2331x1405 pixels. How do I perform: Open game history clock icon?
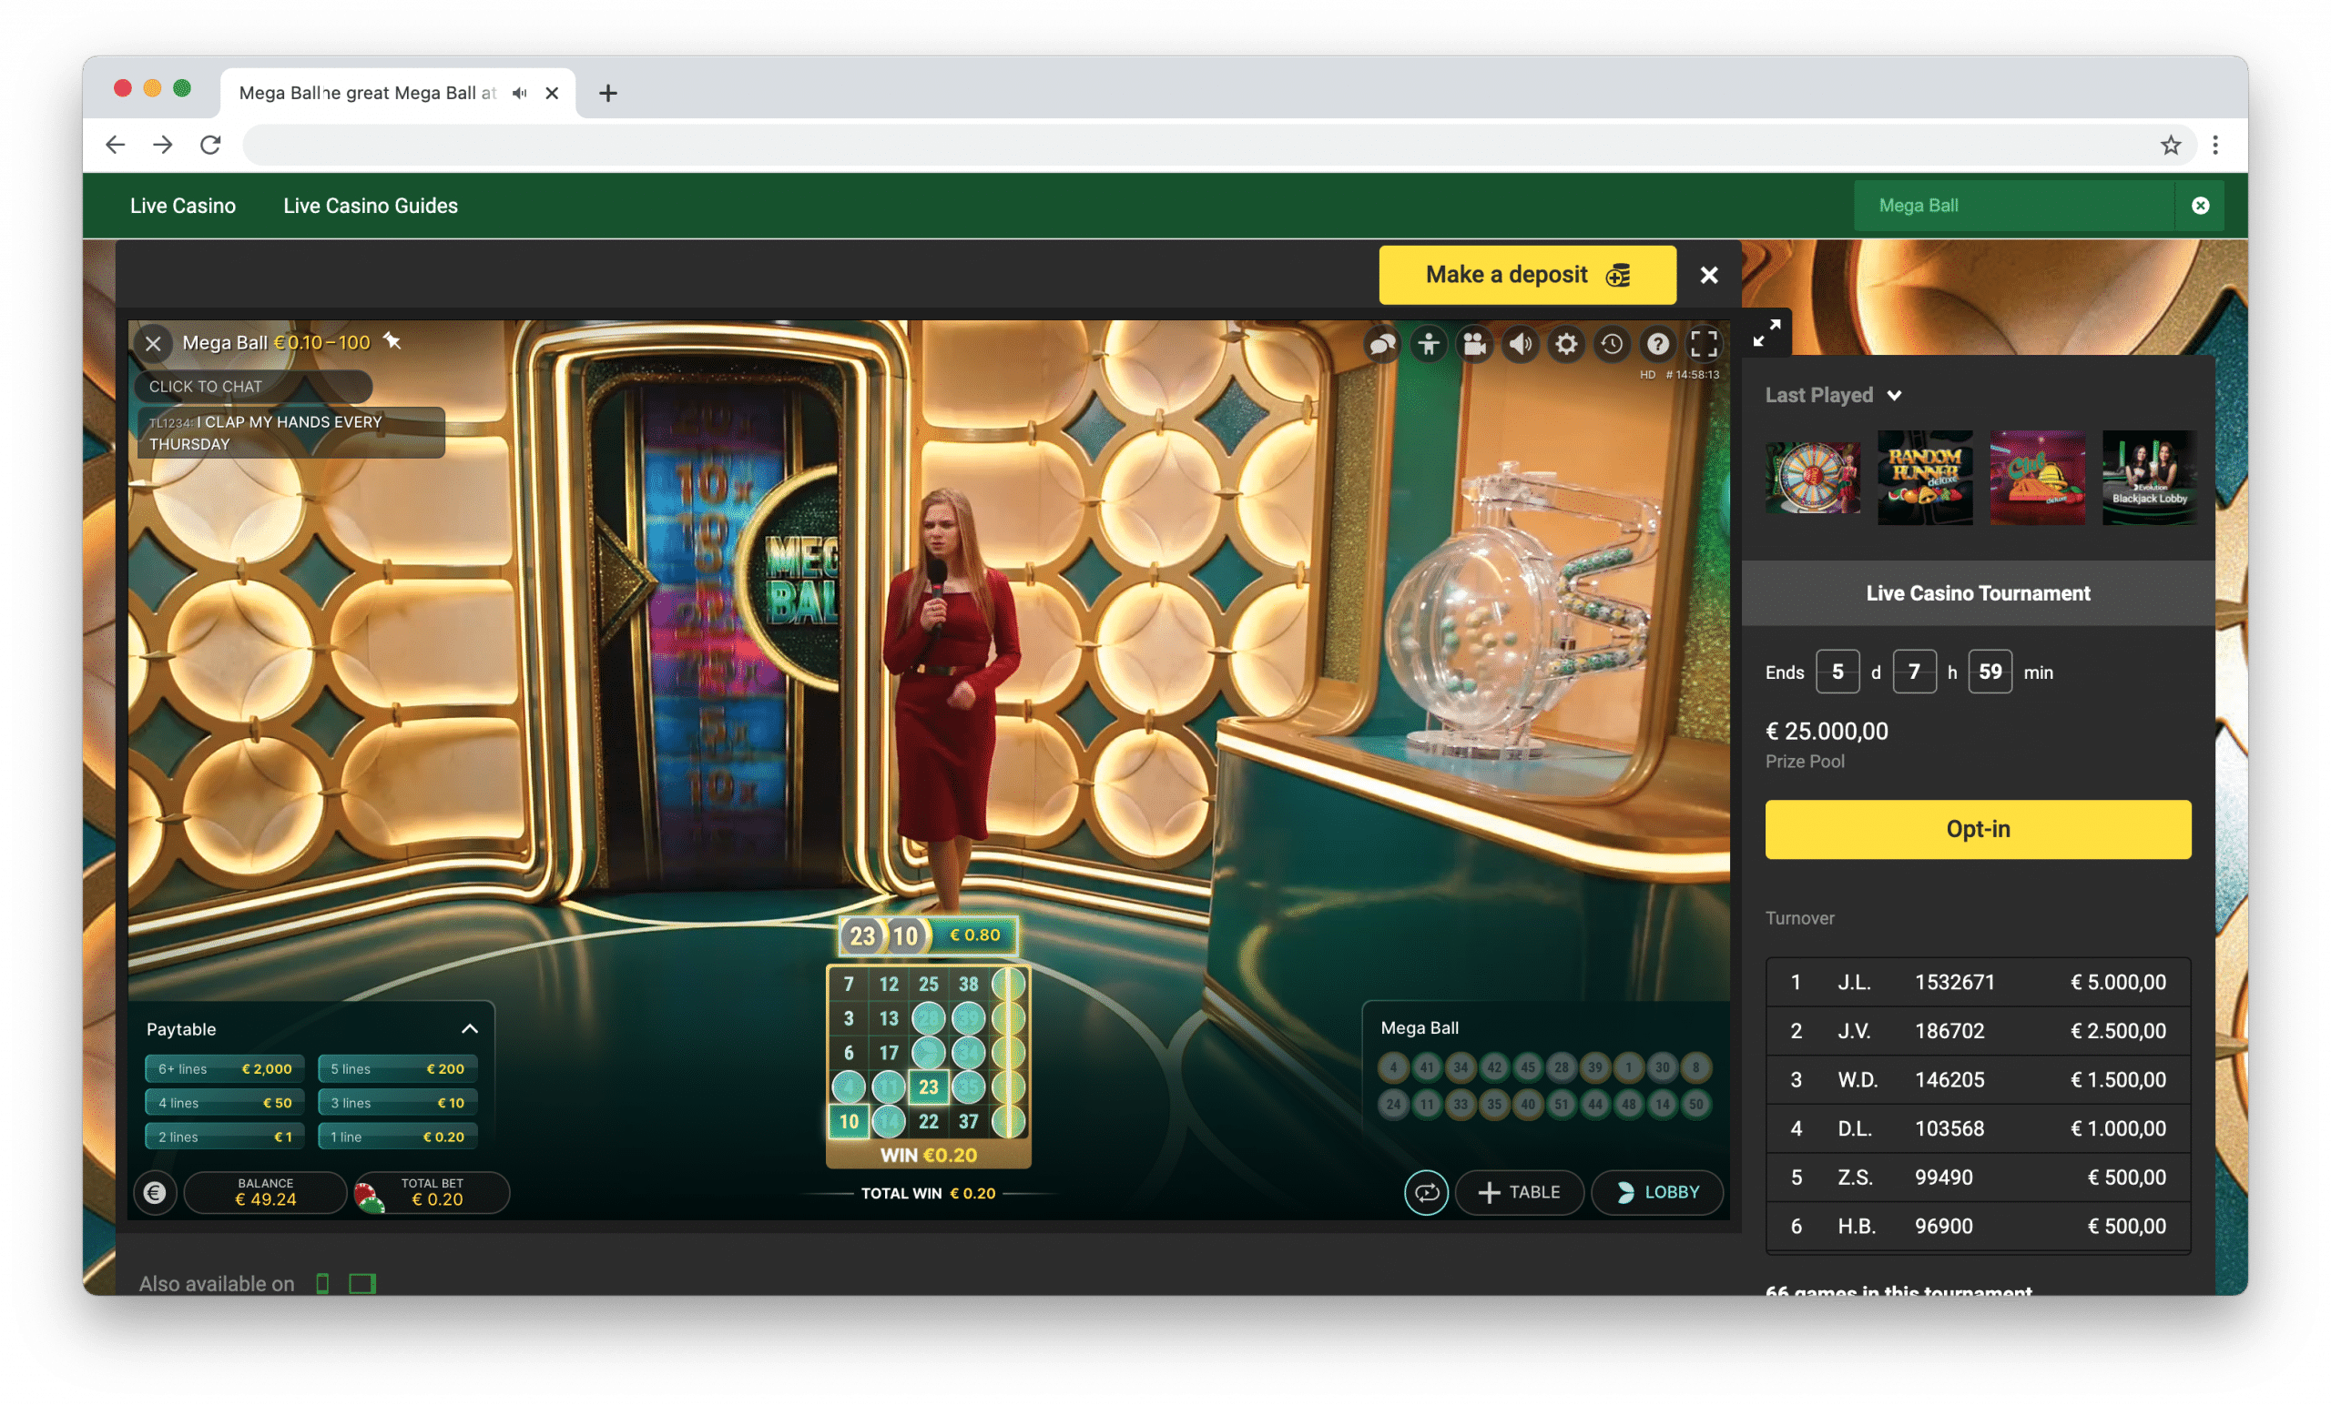pyautogui.click(x=1612, y=344)
